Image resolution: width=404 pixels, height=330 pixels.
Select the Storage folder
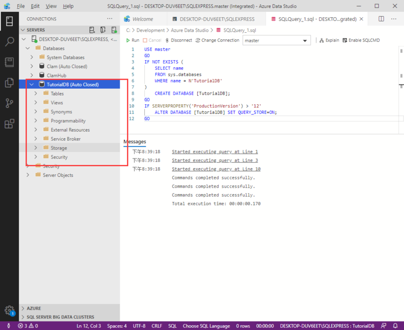(69, 148)
